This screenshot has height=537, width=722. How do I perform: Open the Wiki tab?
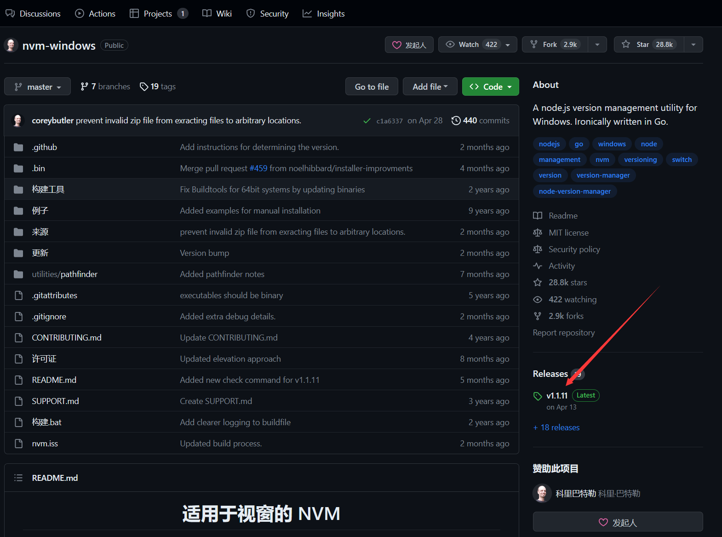click(217, 14)
